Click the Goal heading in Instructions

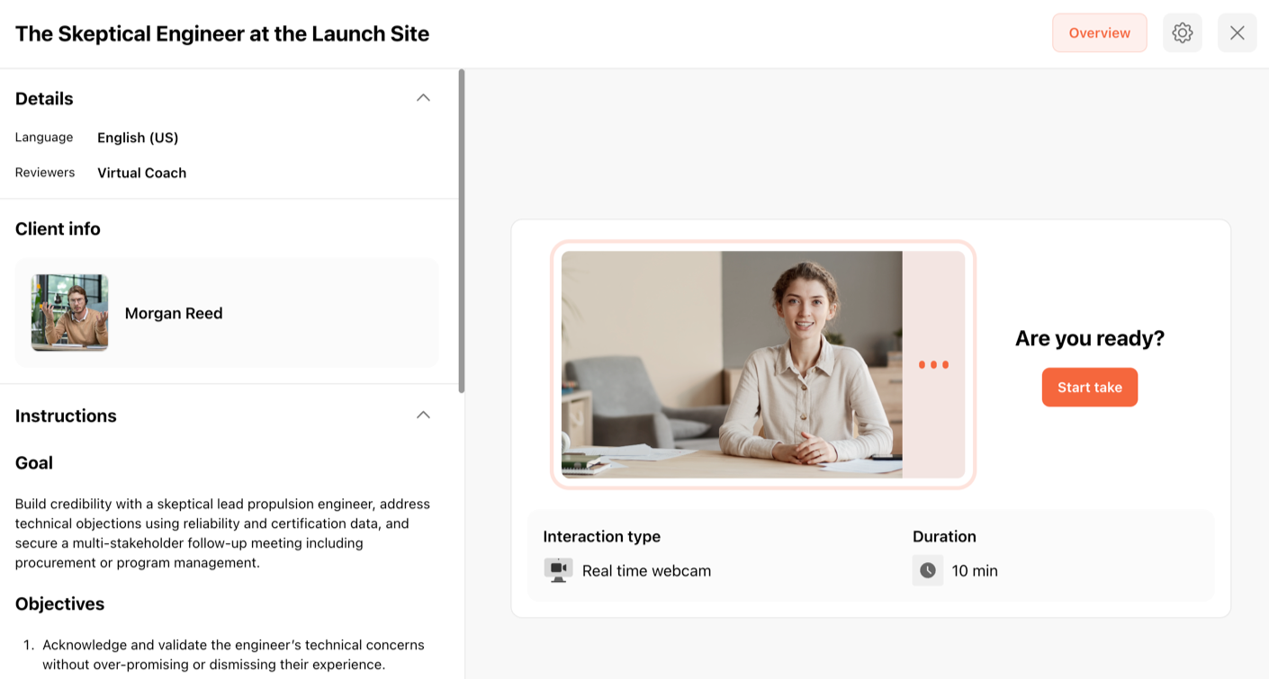pos(34,463)
